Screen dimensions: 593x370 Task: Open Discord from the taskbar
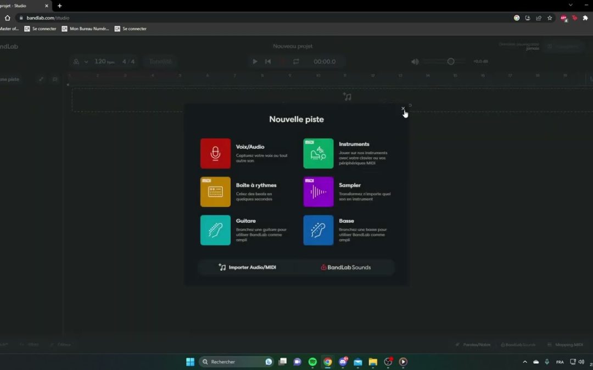pyautogui.click(x=343, y=362)
